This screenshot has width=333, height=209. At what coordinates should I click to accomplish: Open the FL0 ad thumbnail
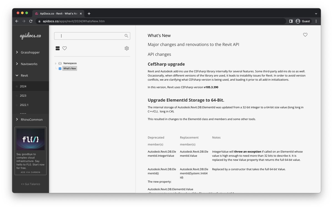[x=31, y=139]
